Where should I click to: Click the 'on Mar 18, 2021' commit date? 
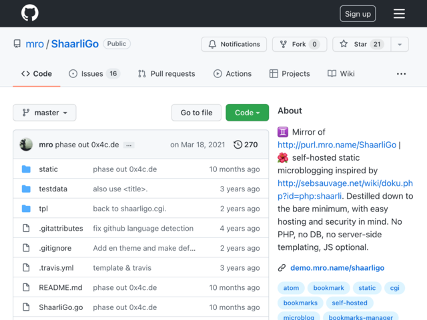197,145
